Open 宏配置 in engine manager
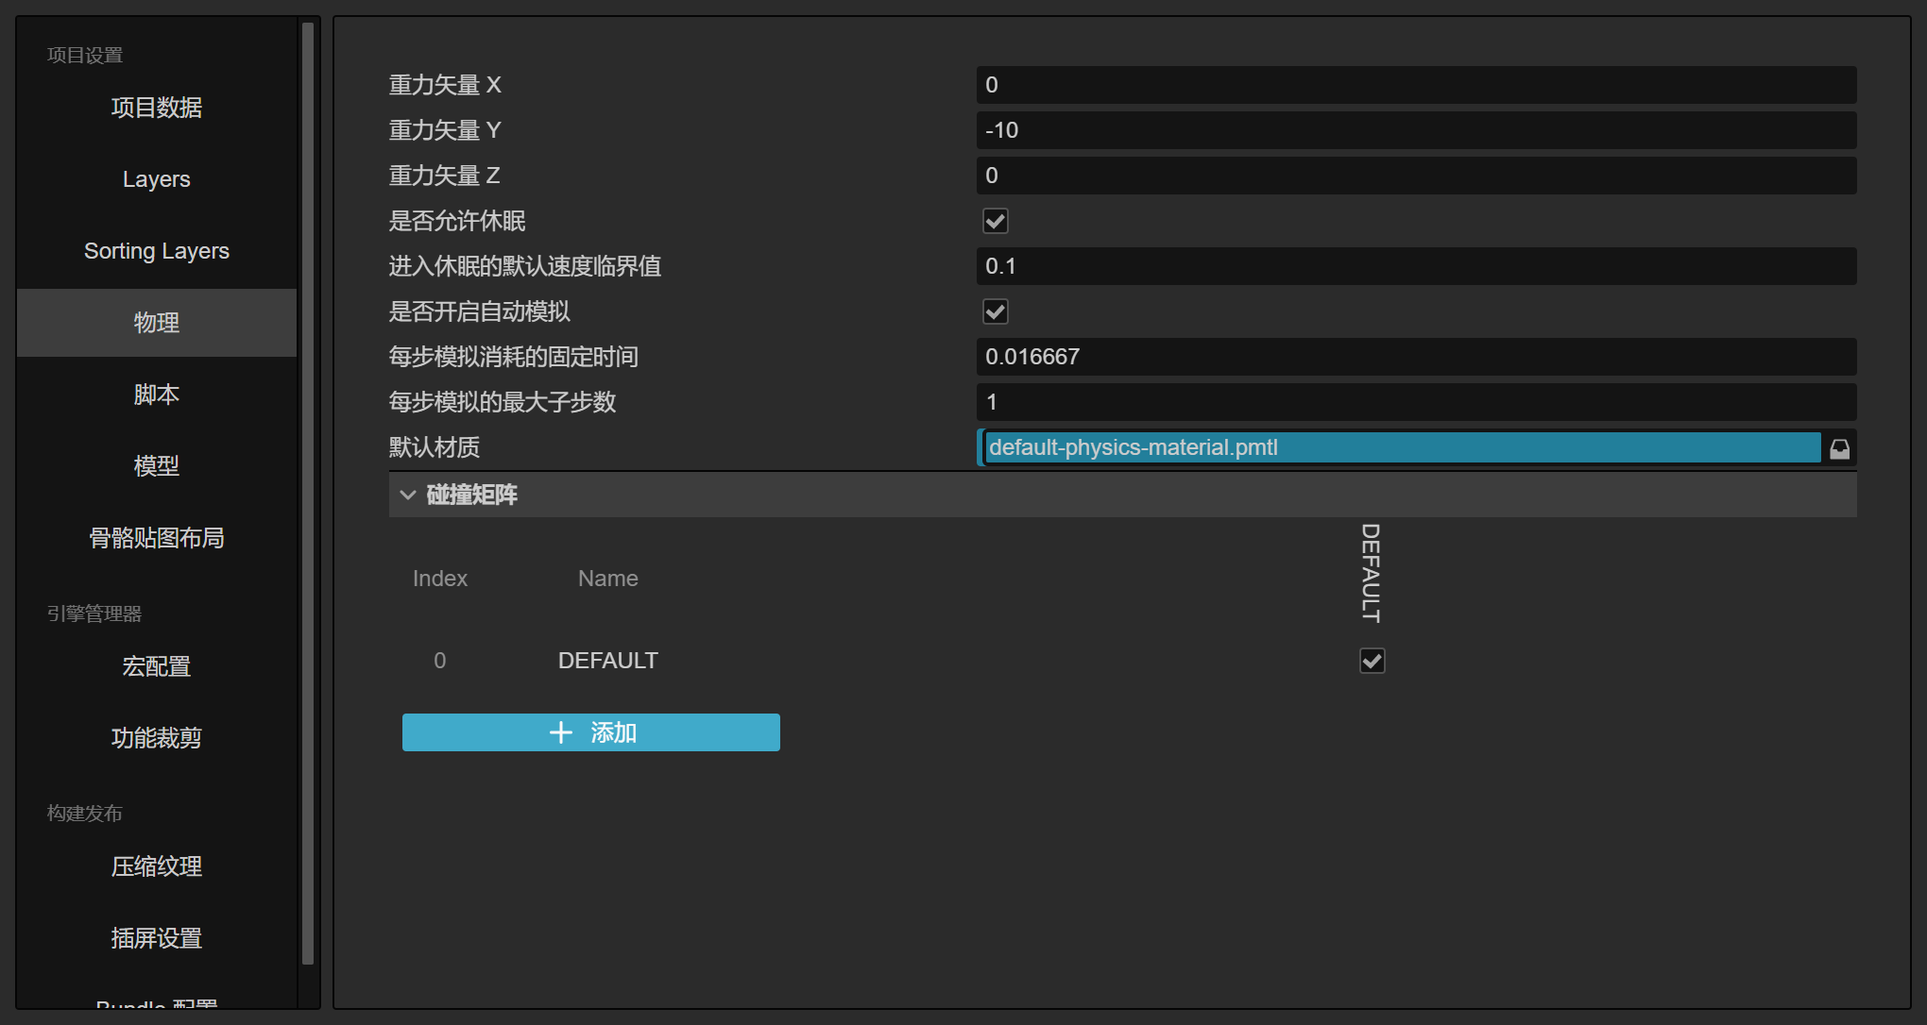The width and height of the screenshot is (1927, 1025). pyautogui.click(x=157, y=666)
